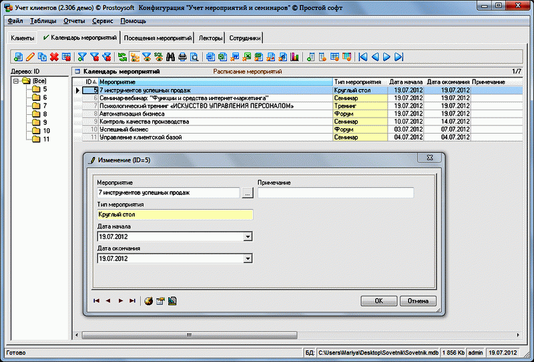Viewport: 534px width, 362px height.
Task: Go to last record using toolbar arrow
Action: (x=399, y=57)
